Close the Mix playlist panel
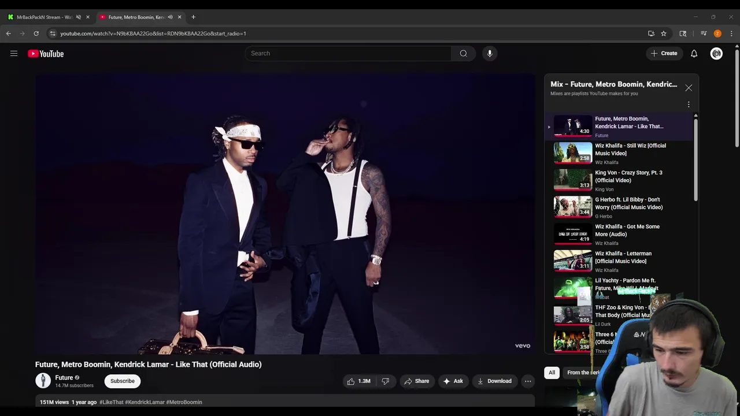 (x=689, y=88)
